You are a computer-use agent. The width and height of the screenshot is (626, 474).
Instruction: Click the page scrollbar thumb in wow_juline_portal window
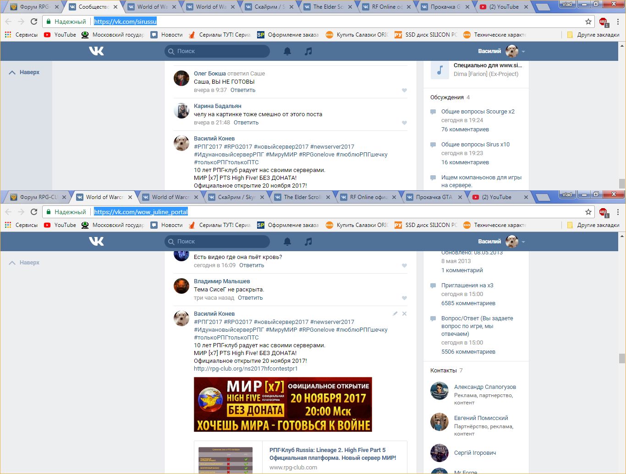[x=622, y=358]
